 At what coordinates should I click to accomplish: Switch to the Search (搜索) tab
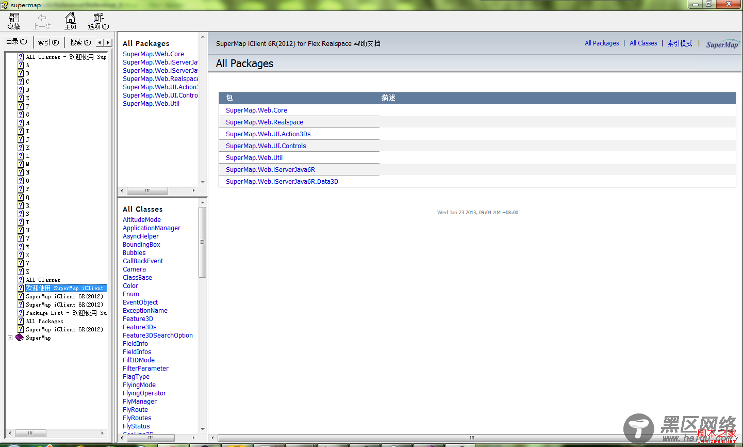(x=80, y=42)
